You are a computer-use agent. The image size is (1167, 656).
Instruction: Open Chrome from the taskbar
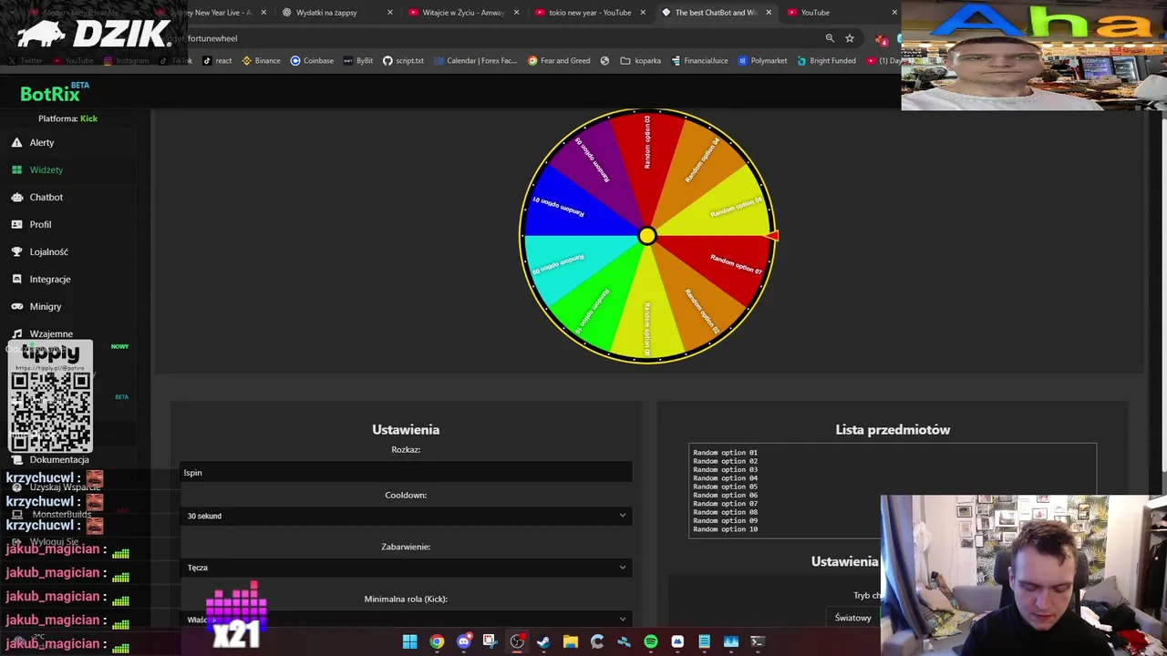pos(437,641)
